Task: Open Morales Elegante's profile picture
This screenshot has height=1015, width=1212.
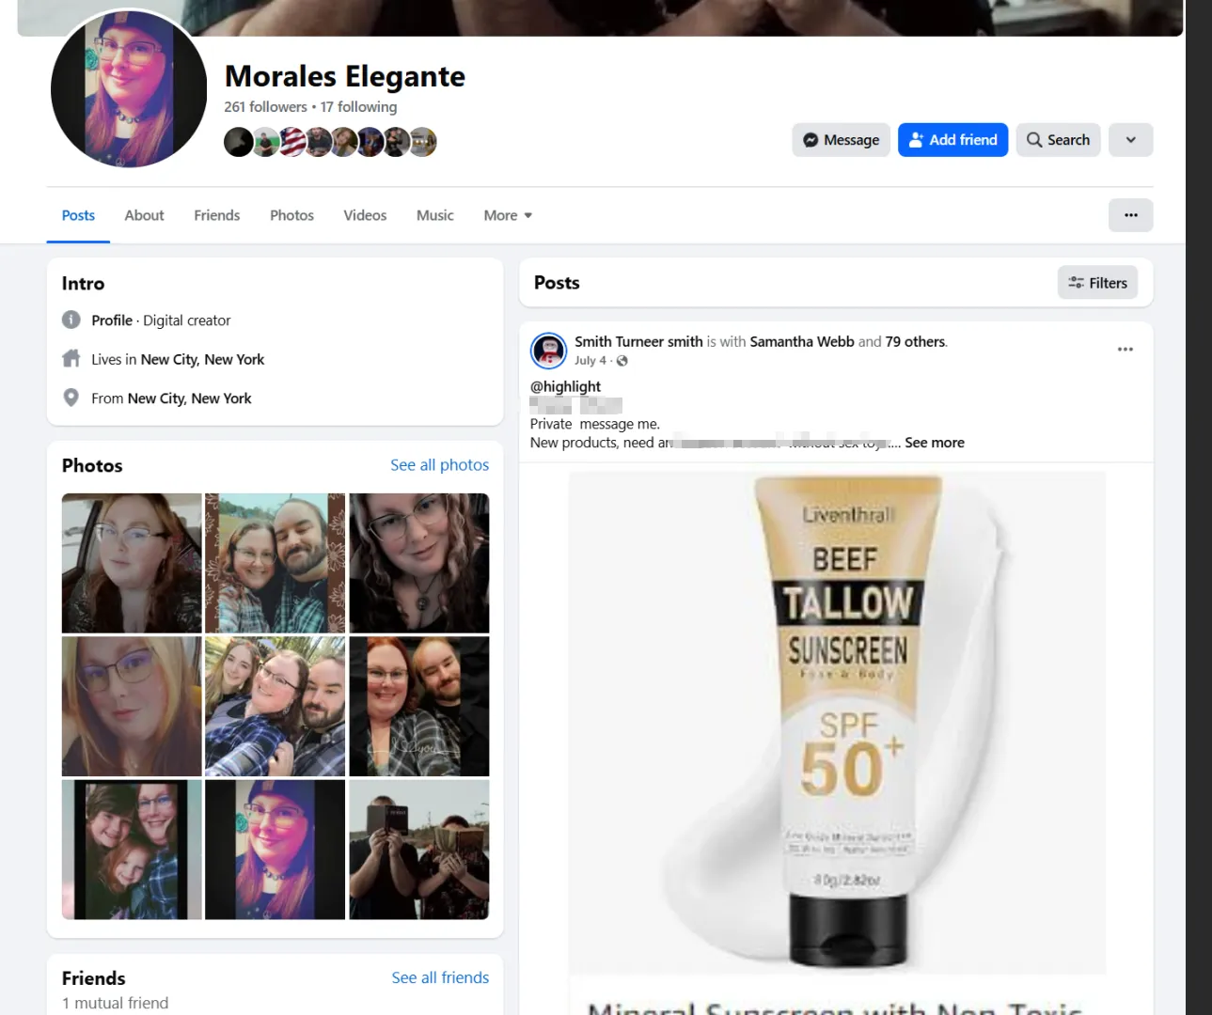Action: click(x=129, y=89)
